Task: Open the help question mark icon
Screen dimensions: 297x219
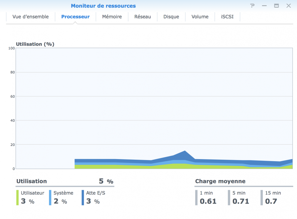Action: pyautogui.click(x=252, y=6)
